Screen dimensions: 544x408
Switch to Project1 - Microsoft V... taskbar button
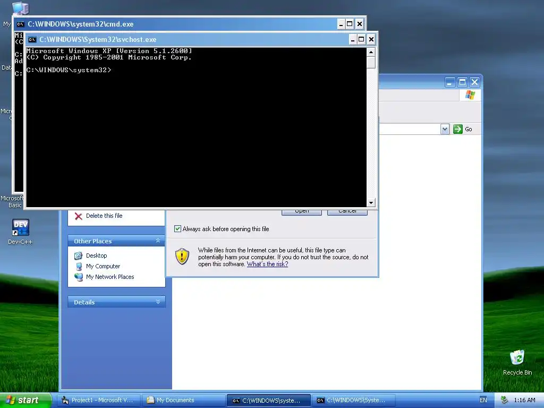[x=99, y=400]
